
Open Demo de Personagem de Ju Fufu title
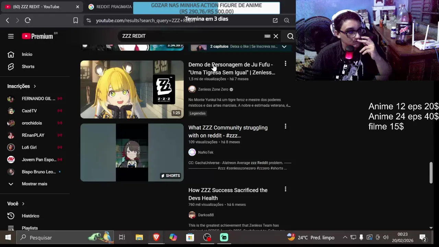pyautogui.click(x=232, y=69)
